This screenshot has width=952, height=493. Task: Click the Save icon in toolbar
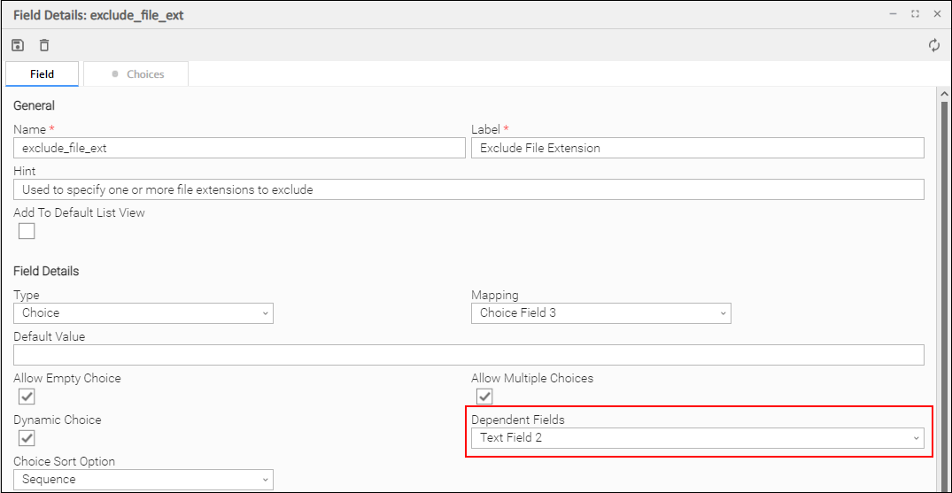click(x=18, y=45)
